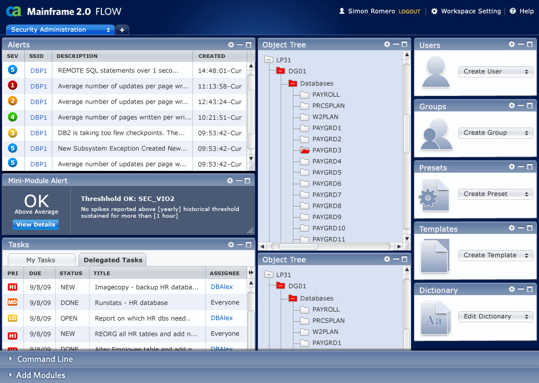Click severity 3 yellow alert icon

tap(13, 132)
